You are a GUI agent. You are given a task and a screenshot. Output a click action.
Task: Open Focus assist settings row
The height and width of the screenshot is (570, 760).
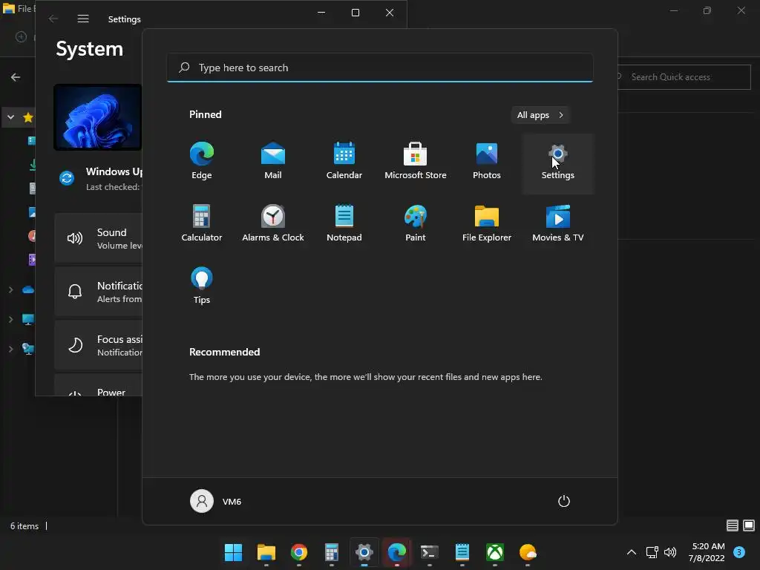pyautogui.click(x=99, y=345)
